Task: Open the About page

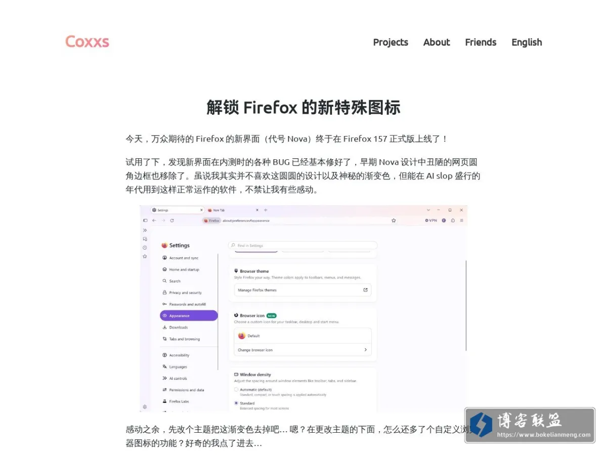Action: click(x=437, y=42)
